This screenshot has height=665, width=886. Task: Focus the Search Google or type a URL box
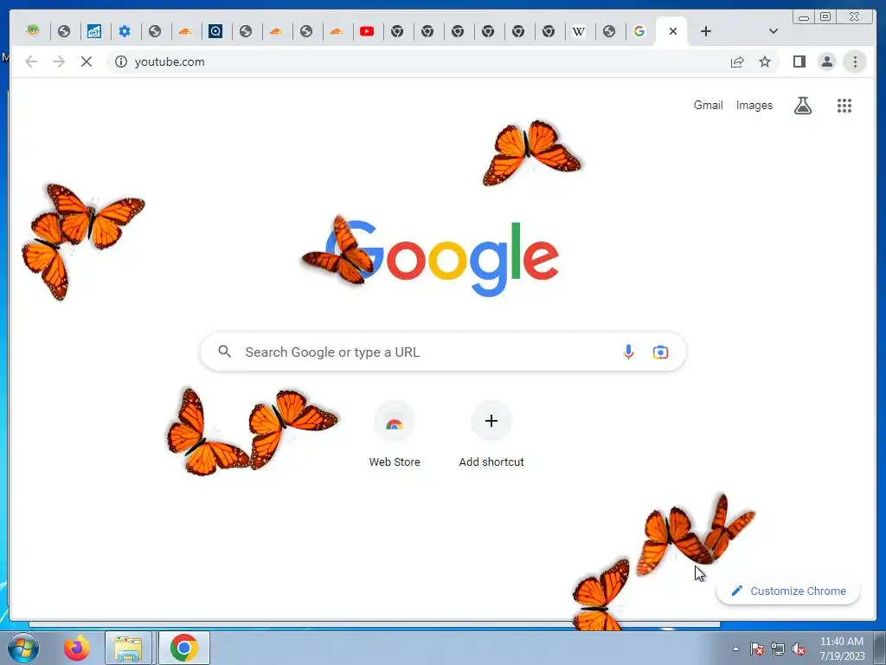coord(443,352)
